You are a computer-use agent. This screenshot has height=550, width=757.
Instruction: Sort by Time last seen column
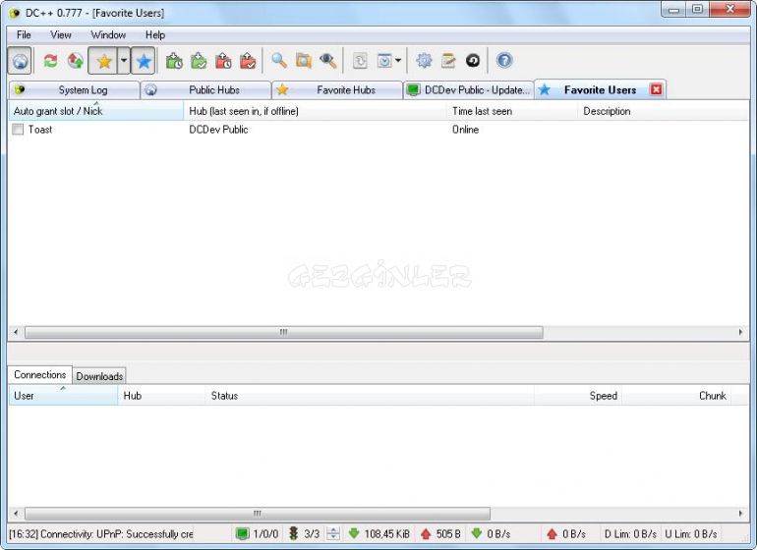click(x=512, y=111)
